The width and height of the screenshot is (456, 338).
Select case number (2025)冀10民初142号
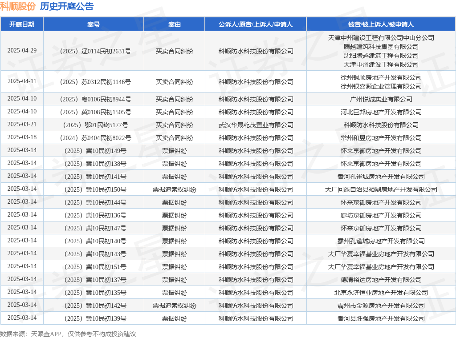tap(95, 306)
